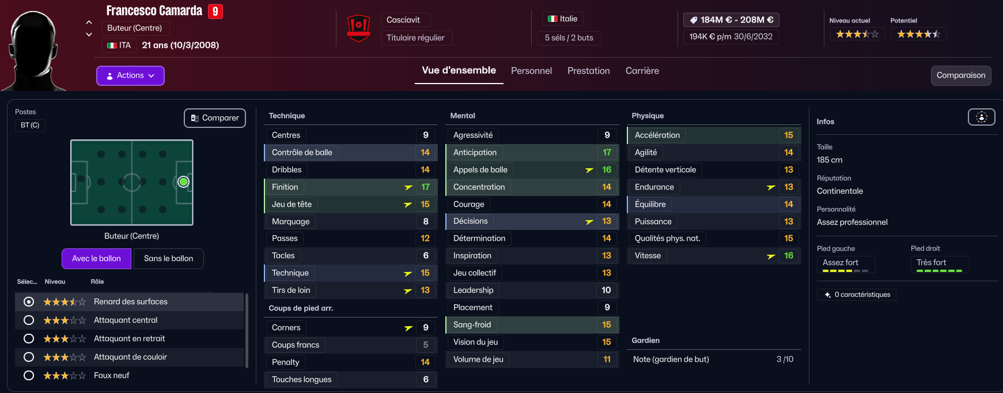The height and width of the screenshot is (393, 1003).
Task: Click the Infos panel player view icon
Action: coord(981,117)
